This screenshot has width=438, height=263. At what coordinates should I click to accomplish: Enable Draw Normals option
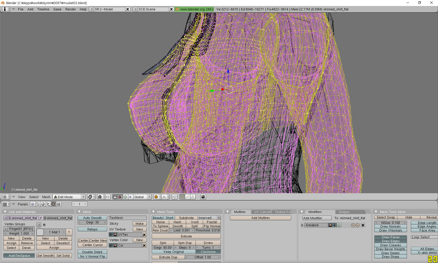(x=391, y=227)
